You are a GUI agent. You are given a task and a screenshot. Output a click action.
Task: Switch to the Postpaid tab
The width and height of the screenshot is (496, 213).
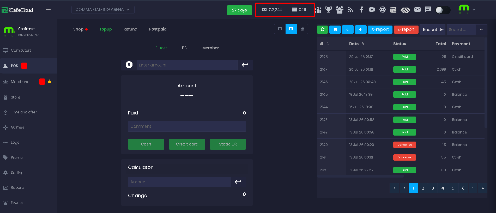[158, 29]
